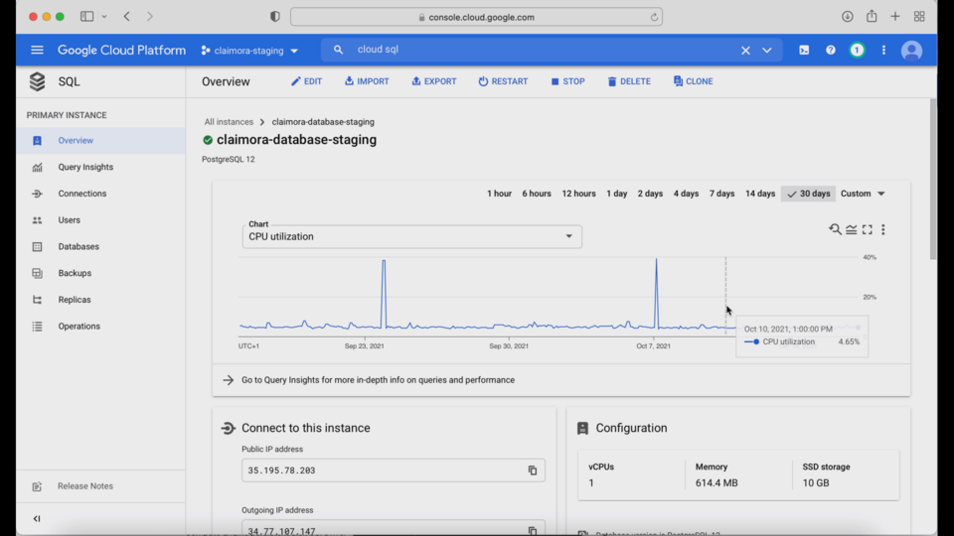The width and height of the screenshot is (954, 536).
Task: Go to All instances breadcrumb
Action: [229, 121]
